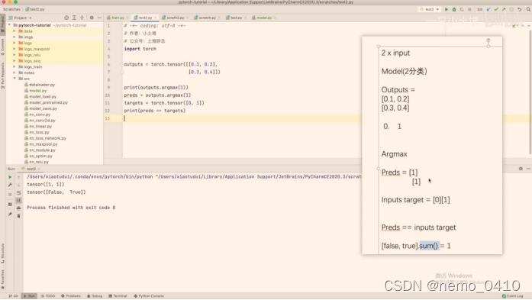The width and height of the screenshot is (532, 300).
Task: Expand the imgs folder
Action: [x=15, y=37]
